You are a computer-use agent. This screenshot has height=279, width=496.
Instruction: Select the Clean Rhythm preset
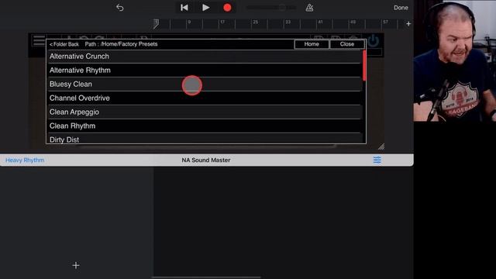click(x=205, y=126)
